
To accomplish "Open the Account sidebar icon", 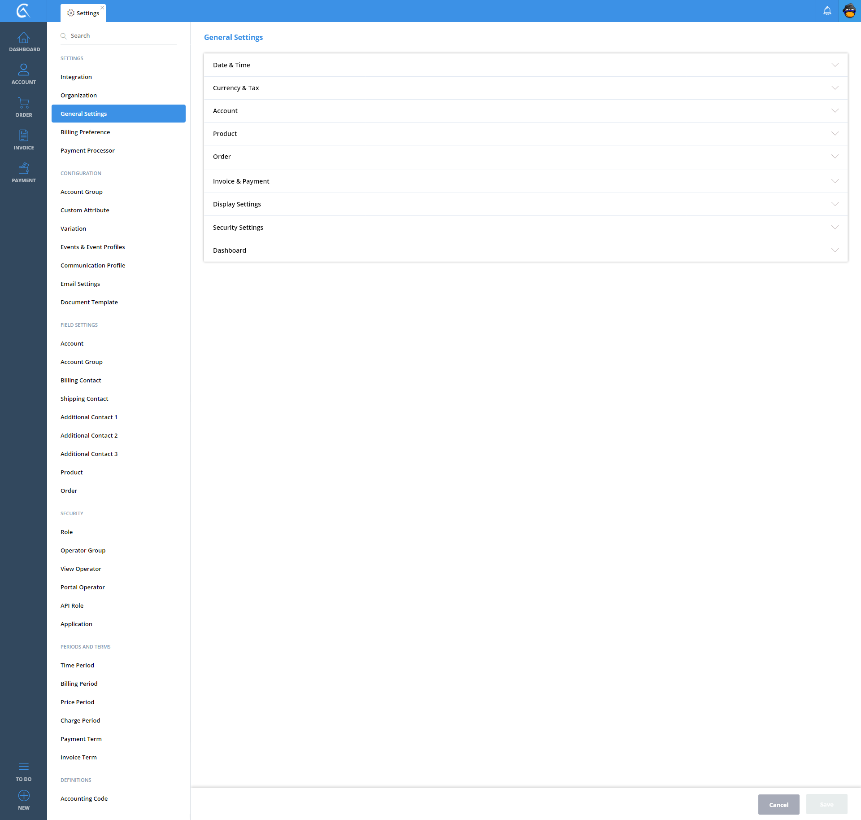I will pos(23,70).
